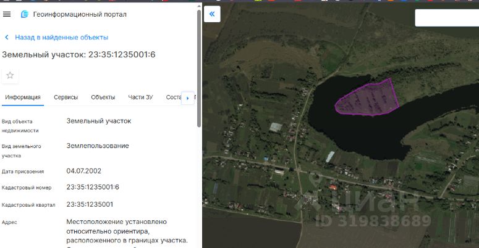Click the date 04.07.2002
This screenshot has width=479, height=248.
[83, 171]
